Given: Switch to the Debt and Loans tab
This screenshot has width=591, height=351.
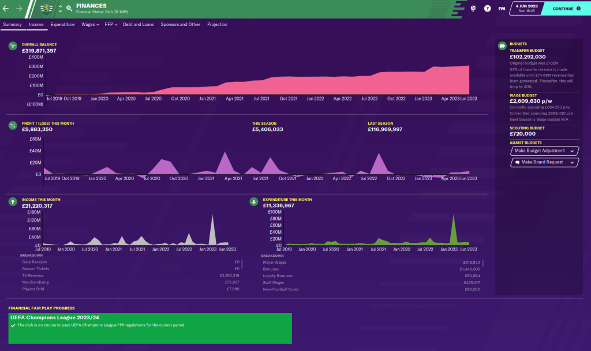Looking at the screenshot, I should click(139, 25).
